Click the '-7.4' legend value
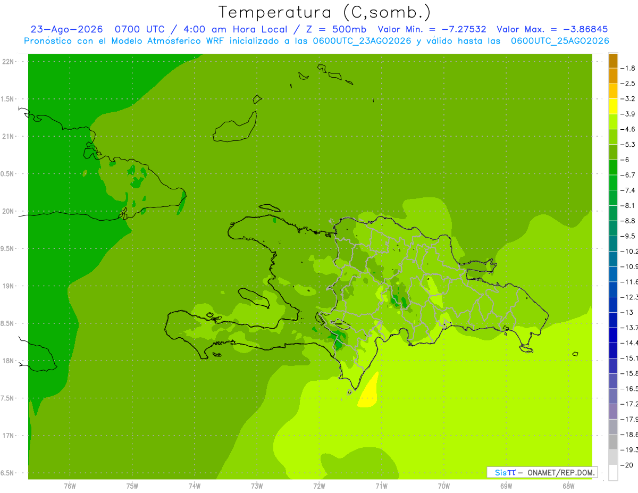 [x=628, y=190]
